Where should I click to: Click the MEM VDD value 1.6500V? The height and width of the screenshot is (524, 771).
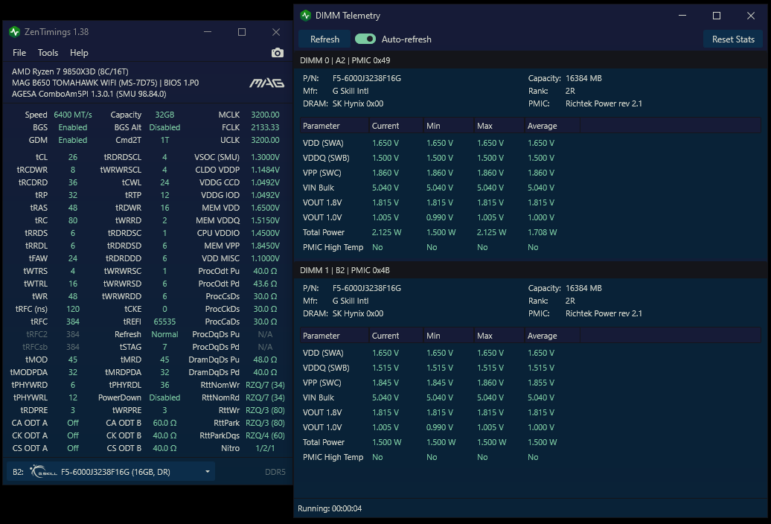[265, 208]
